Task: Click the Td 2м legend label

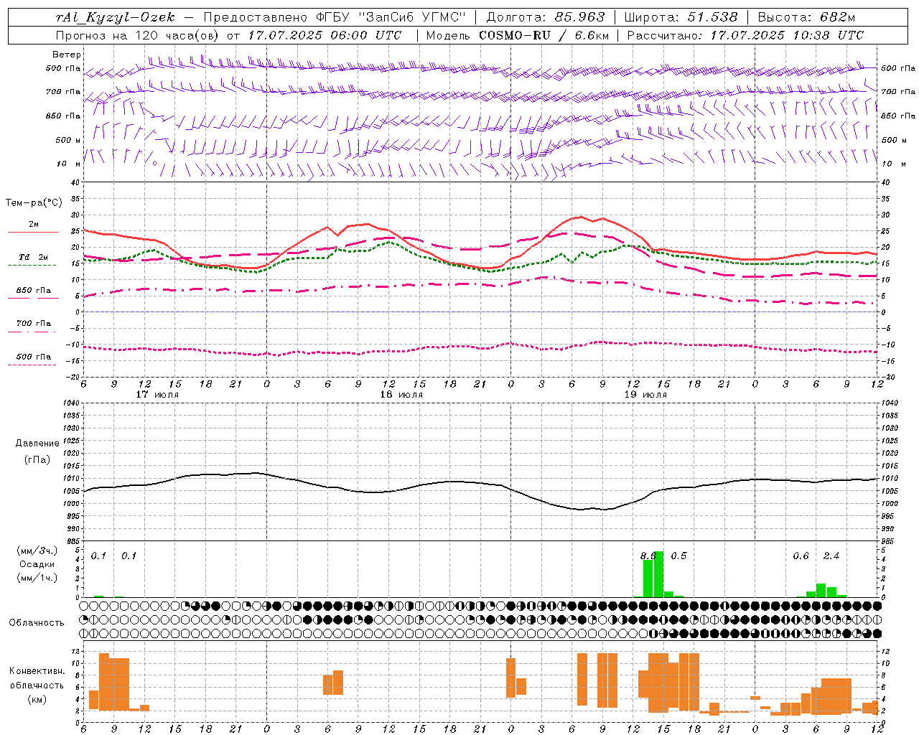Action: pyautogui.click(x=34, y=257)
